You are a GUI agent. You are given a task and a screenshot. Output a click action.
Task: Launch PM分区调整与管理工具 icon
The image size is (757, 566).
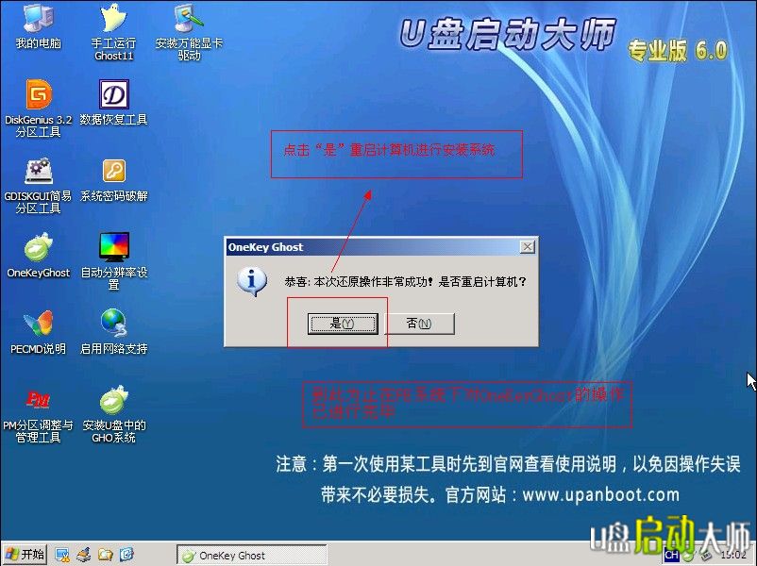(x=38, y=414)
